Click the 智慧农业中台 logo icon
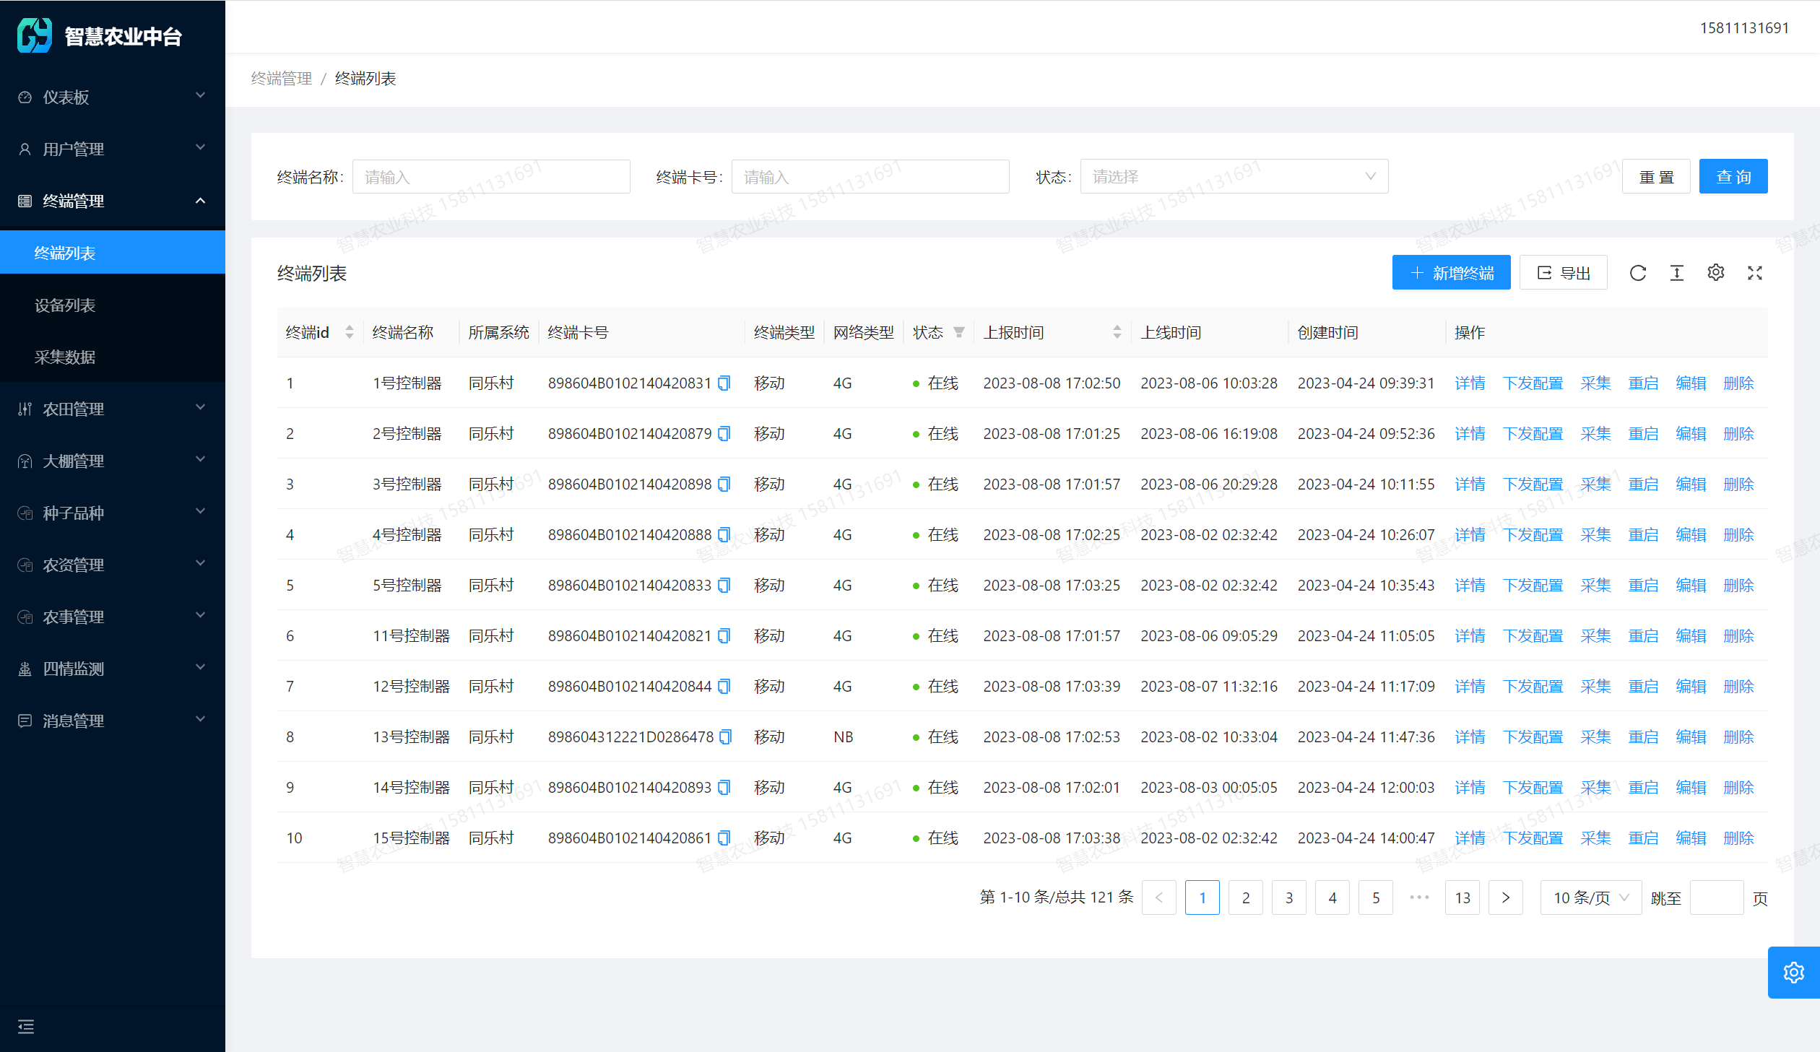Screen dimensions: 1820x1052 pos(35,35)
